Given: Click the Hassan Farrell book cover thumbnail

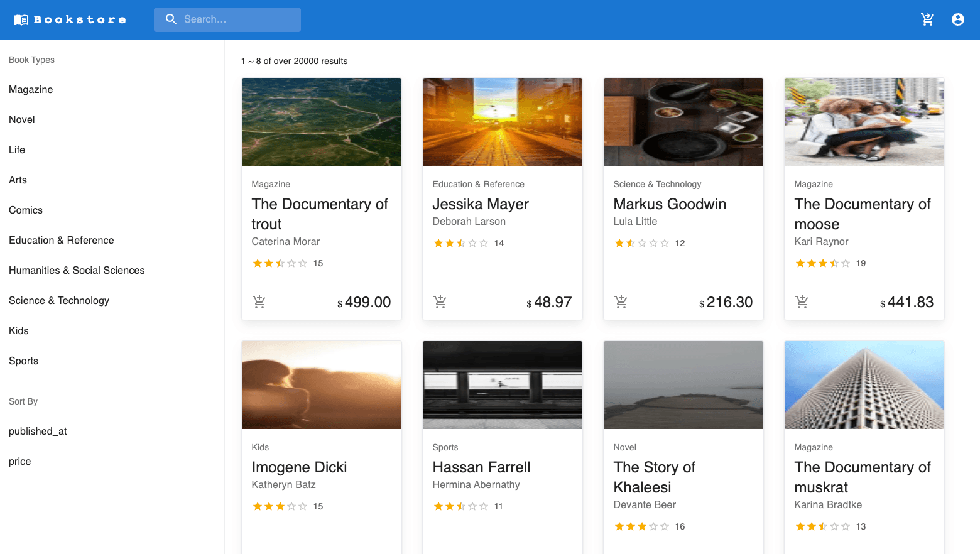Looking at the screenshot, I should tap(503, 385).
